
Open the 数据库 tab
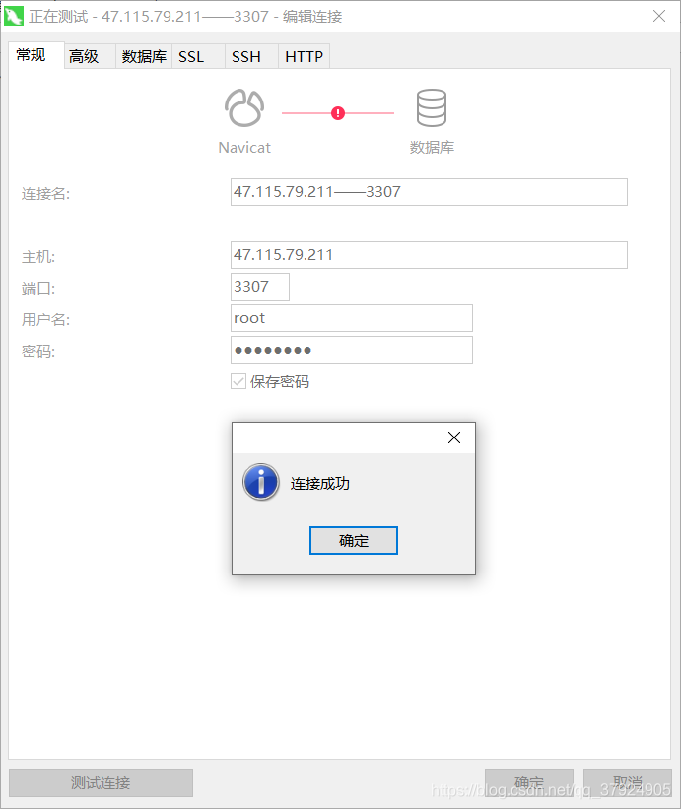pyautogui.click(x=144, y=56)
